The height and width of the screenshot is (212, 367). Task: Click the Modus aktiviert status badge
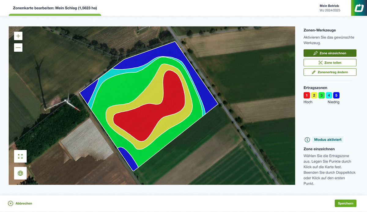point(328,140)
